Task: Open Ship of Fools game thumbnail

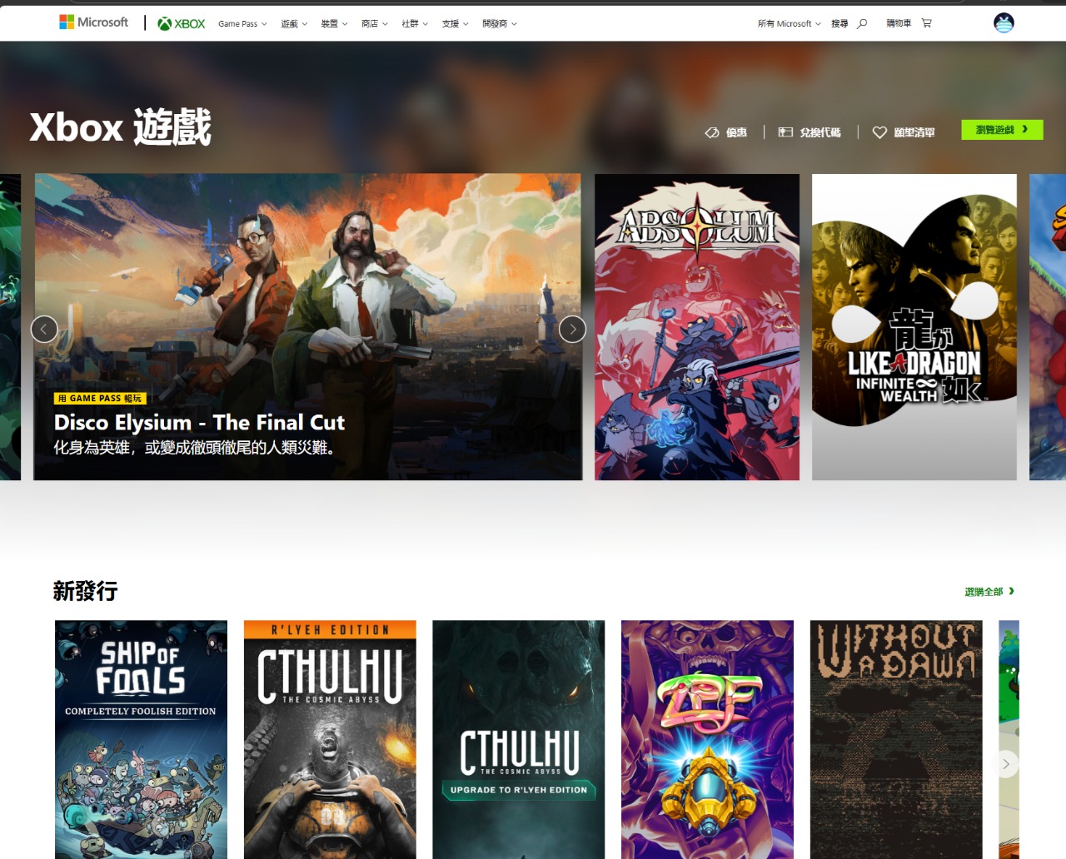Action: (141, 739)
